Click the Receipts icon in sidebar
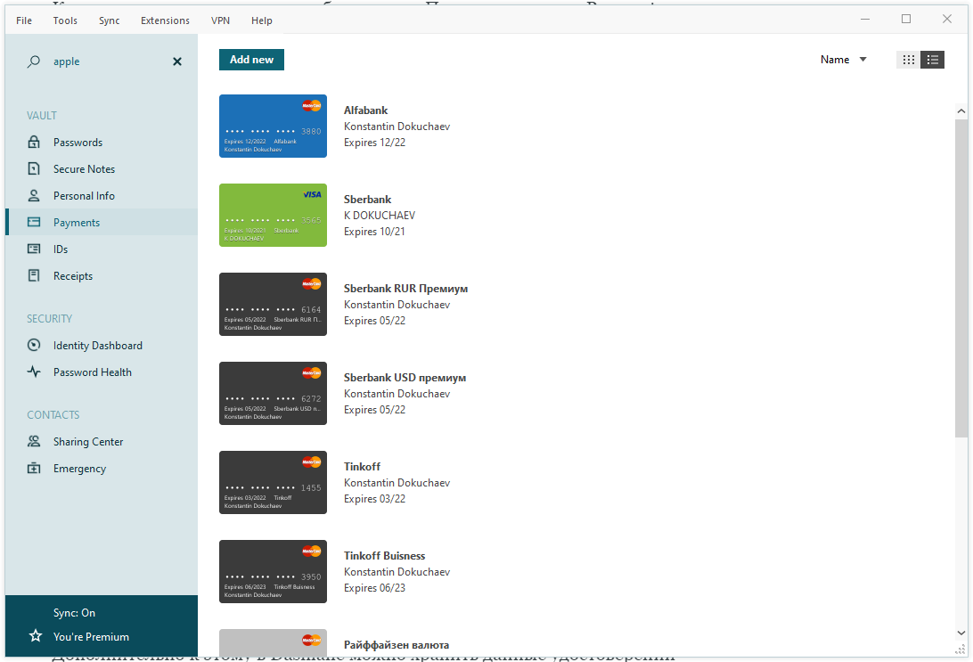Screen dimensions: 973x662 point(34,275)
